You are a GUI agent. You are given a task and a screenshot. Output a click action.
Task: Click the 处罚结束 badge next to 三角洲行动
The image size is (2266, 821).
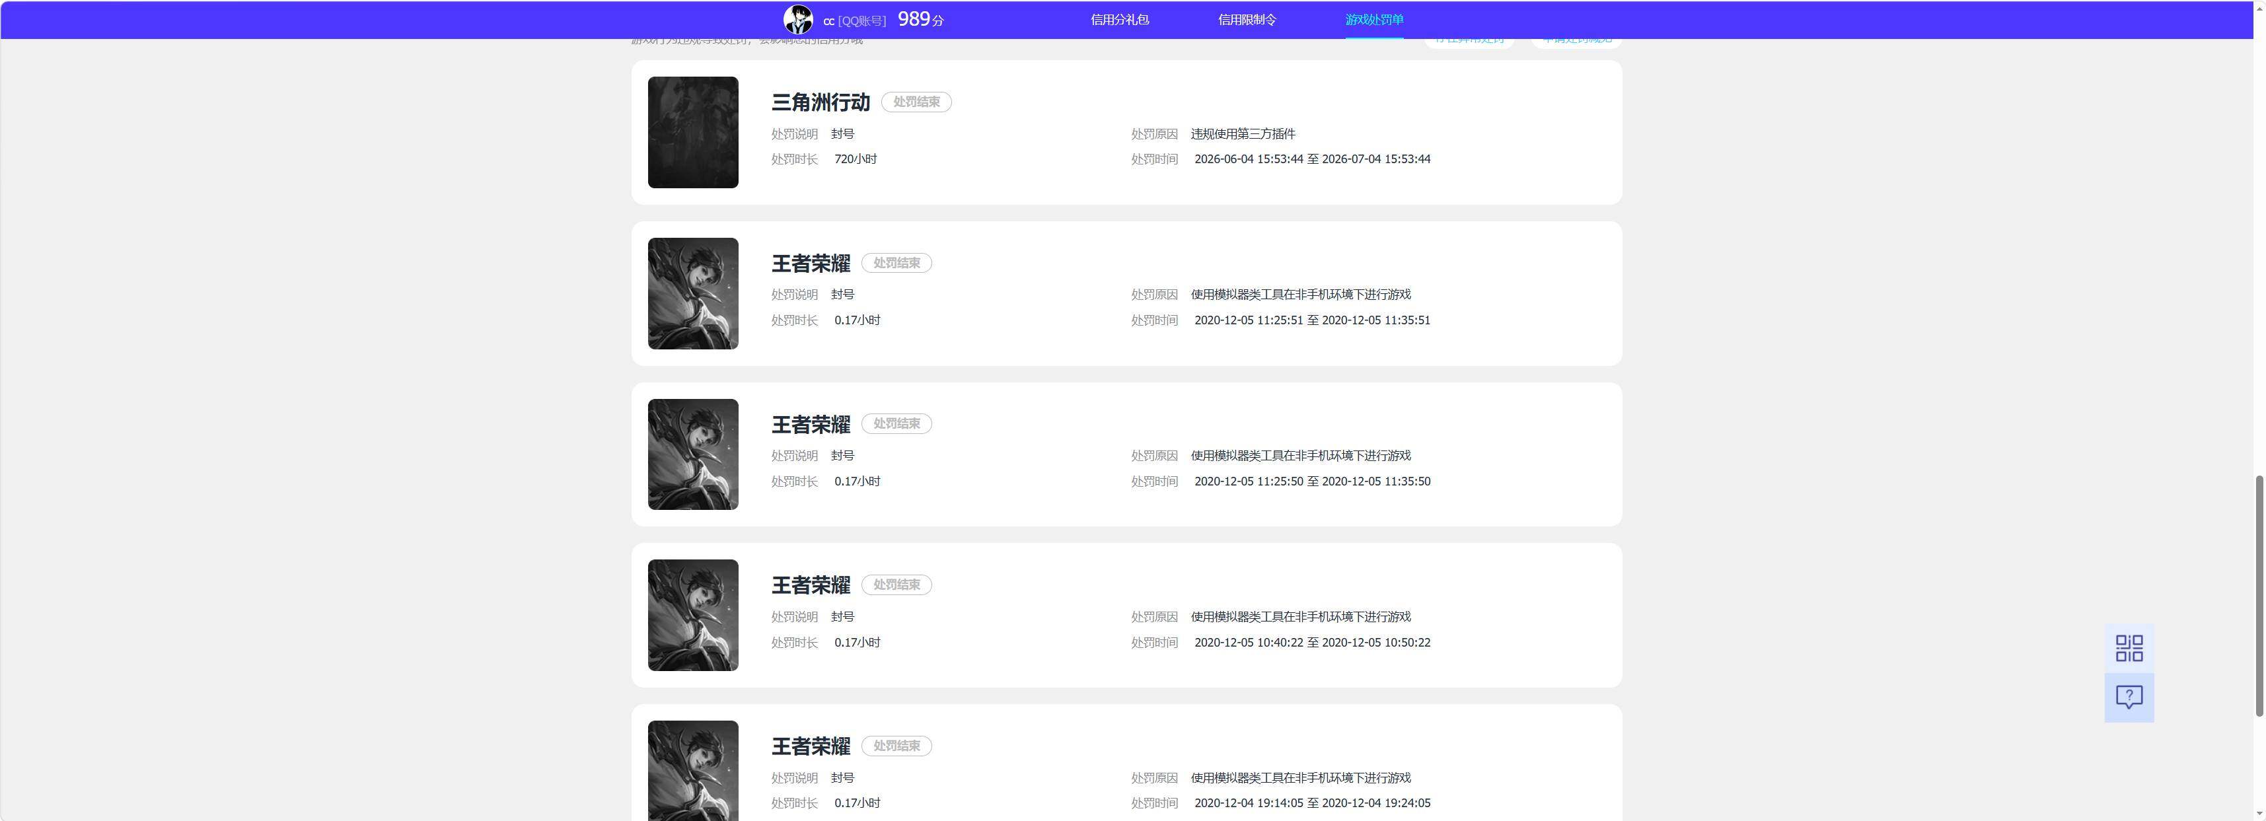click(916, 102)
